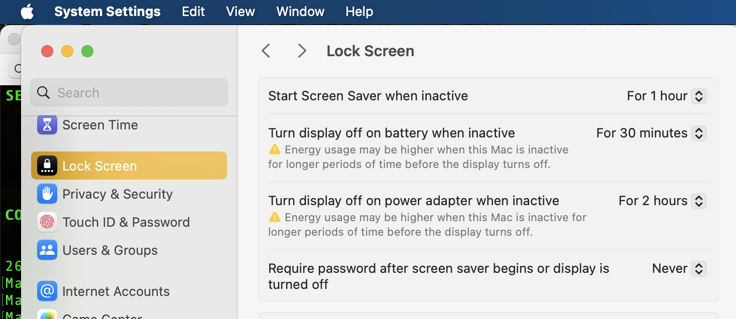Select the Lock Screen sidebar icon

pos(47,166)
